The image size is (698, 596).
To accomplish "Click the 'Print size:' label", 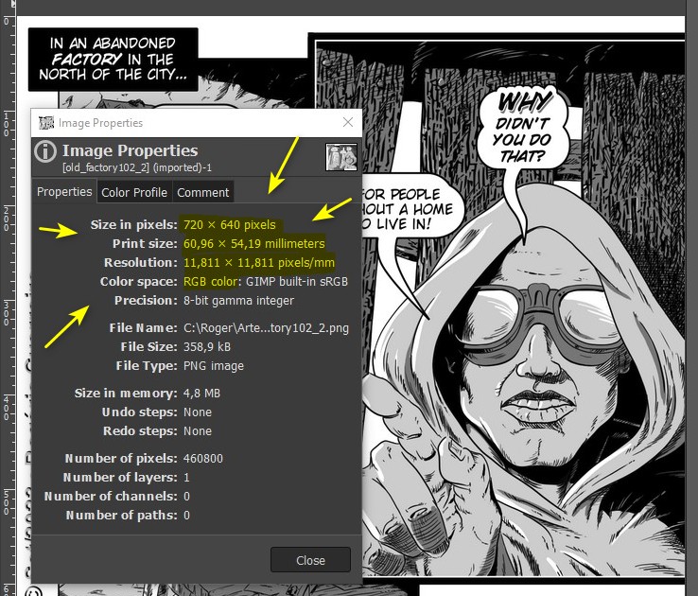I will click(x=145, y=244).
